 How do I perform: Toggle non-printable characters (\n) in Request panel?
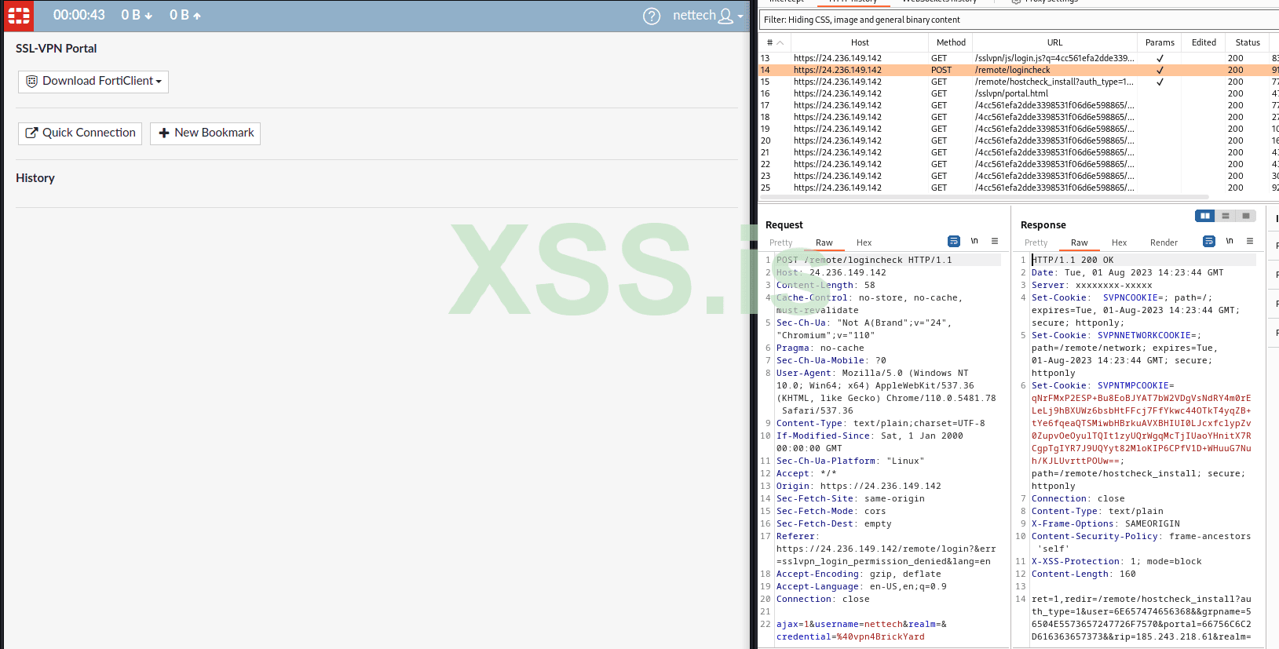pyautogui.click(x=974, y=241)
